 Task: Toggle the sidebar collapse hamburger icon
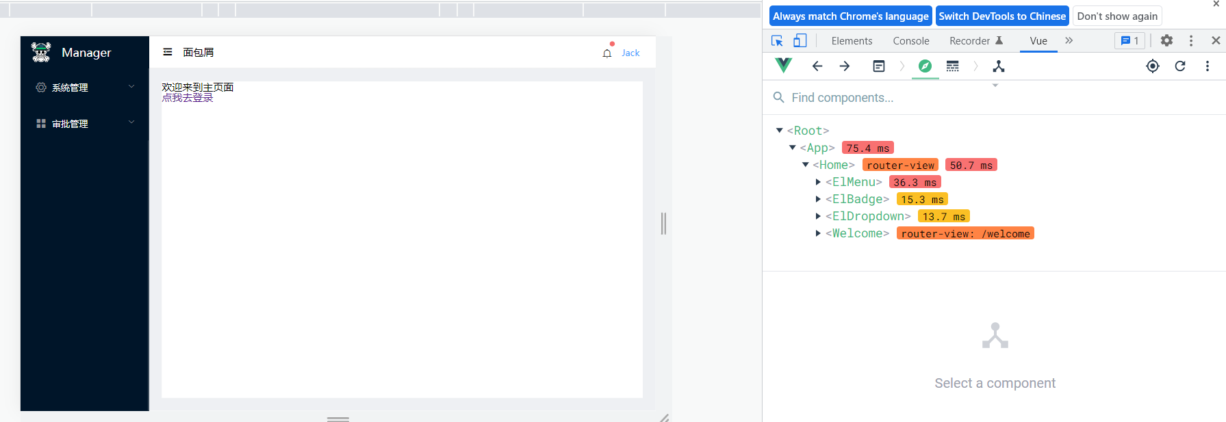pos(168,52)
